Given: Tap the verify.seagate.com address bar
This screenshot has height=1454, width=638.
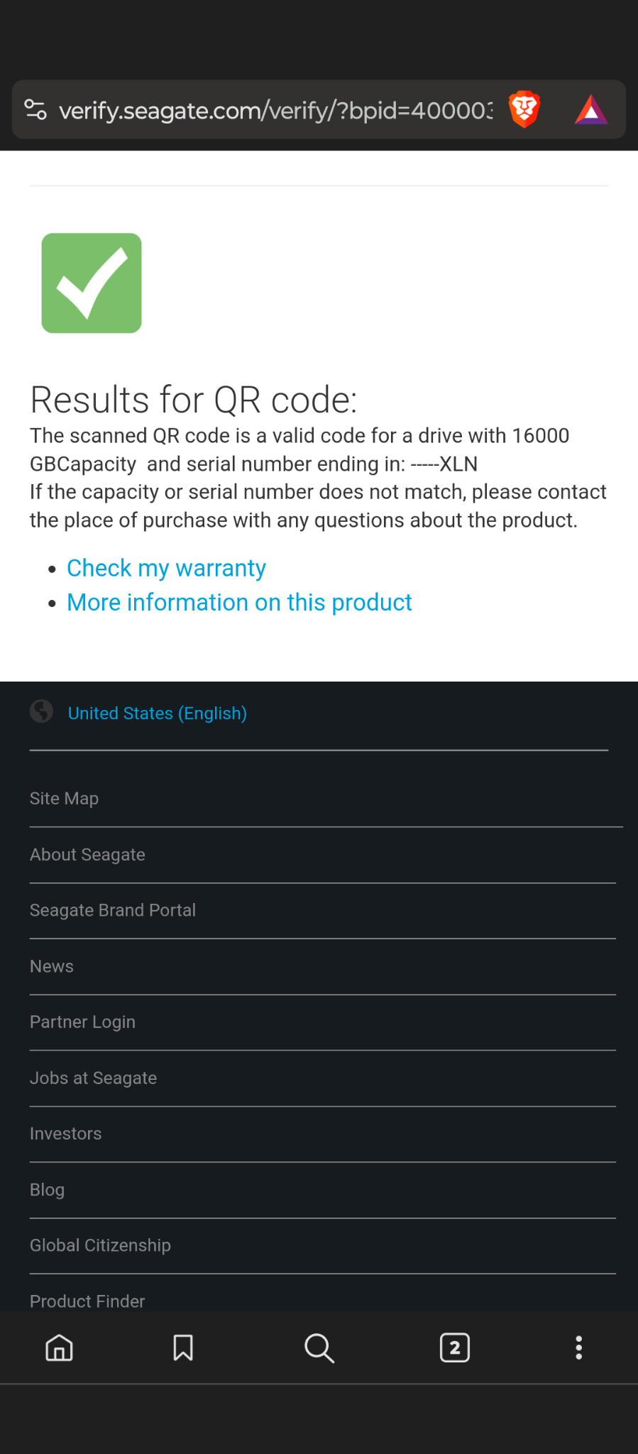Looking at the screenshot, I should (275, 111).
